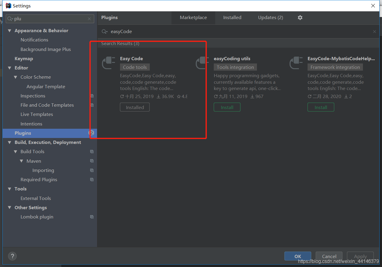Select Angular Template color scheme page
The image size is (382, 267).
coord(46,87)
